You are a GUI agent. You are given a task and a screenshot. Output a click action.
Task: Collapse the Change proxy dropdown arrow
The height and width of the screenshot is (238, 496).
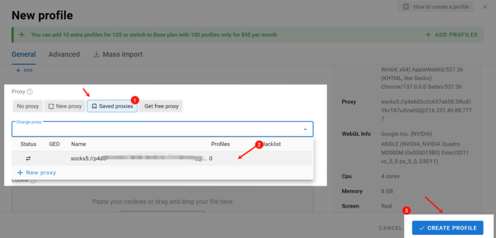(305, 129)
